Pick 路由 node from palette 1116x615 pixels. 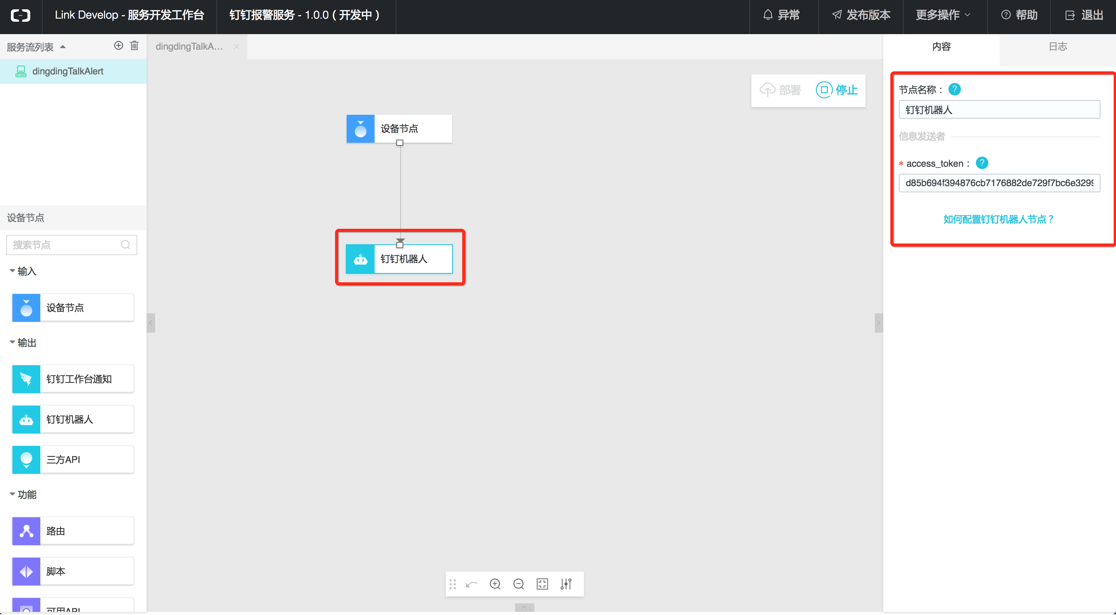tap(73, 531)
